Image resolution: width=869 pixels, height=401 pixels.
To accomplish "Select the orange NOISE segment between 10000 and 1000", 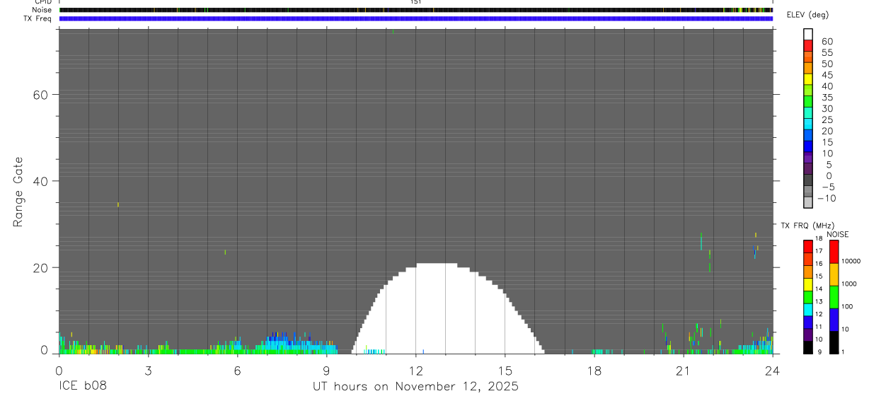I will click(834, 274).
